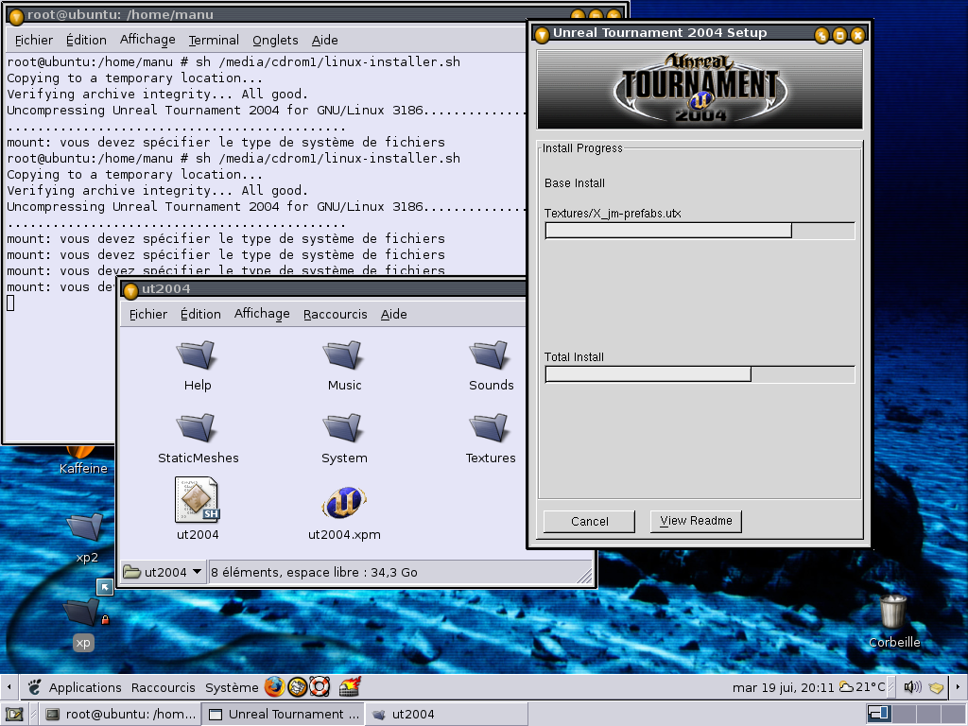The width and height of the screenshot is (968, 726).
Task: Click the panel icon right of Firefox
Action: coord(298,686)
